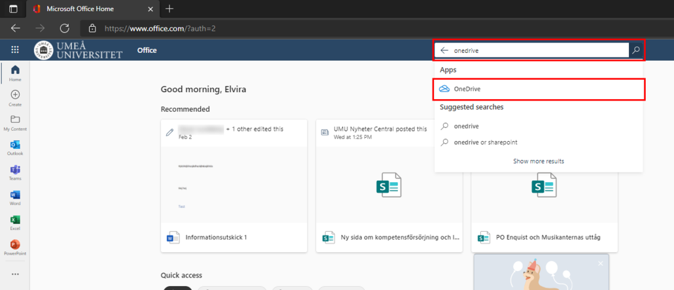The height and width of the screenshot is (290, 674).
Task: Choose 'onedrive or sharepoint' suggestion
Action: click(x=539, y=142)
